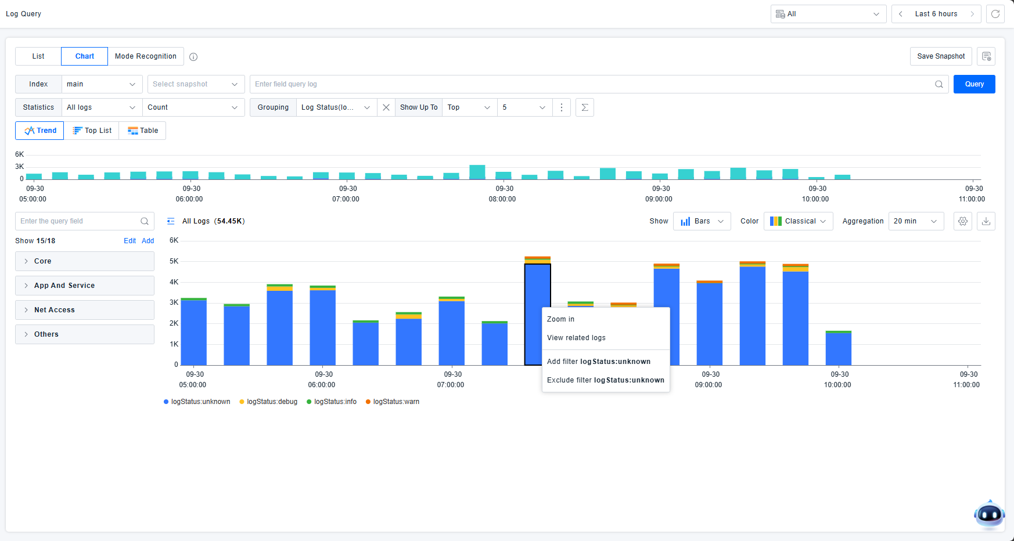Image resolution: width=1014 pixels, height=541 pixels.
Task: Remove the Log Status grouping with X
Action: [x=386, y=107]
